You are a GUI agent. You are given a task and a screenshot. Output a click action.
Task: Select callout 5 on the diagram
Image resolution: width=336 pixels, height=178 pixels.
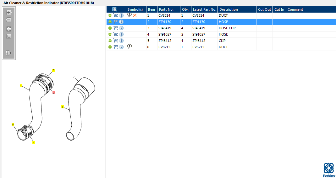[13, 124]
